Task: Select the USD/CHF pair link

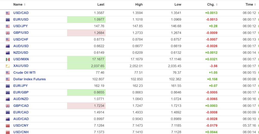Action: (21, 39)
